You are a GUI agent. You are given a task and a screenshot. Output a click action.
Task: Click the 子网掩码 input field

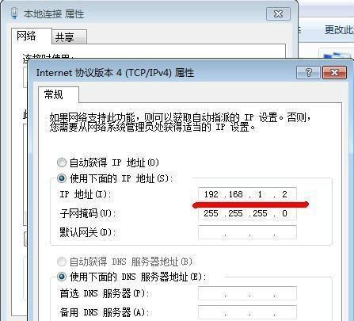[247, 213]
